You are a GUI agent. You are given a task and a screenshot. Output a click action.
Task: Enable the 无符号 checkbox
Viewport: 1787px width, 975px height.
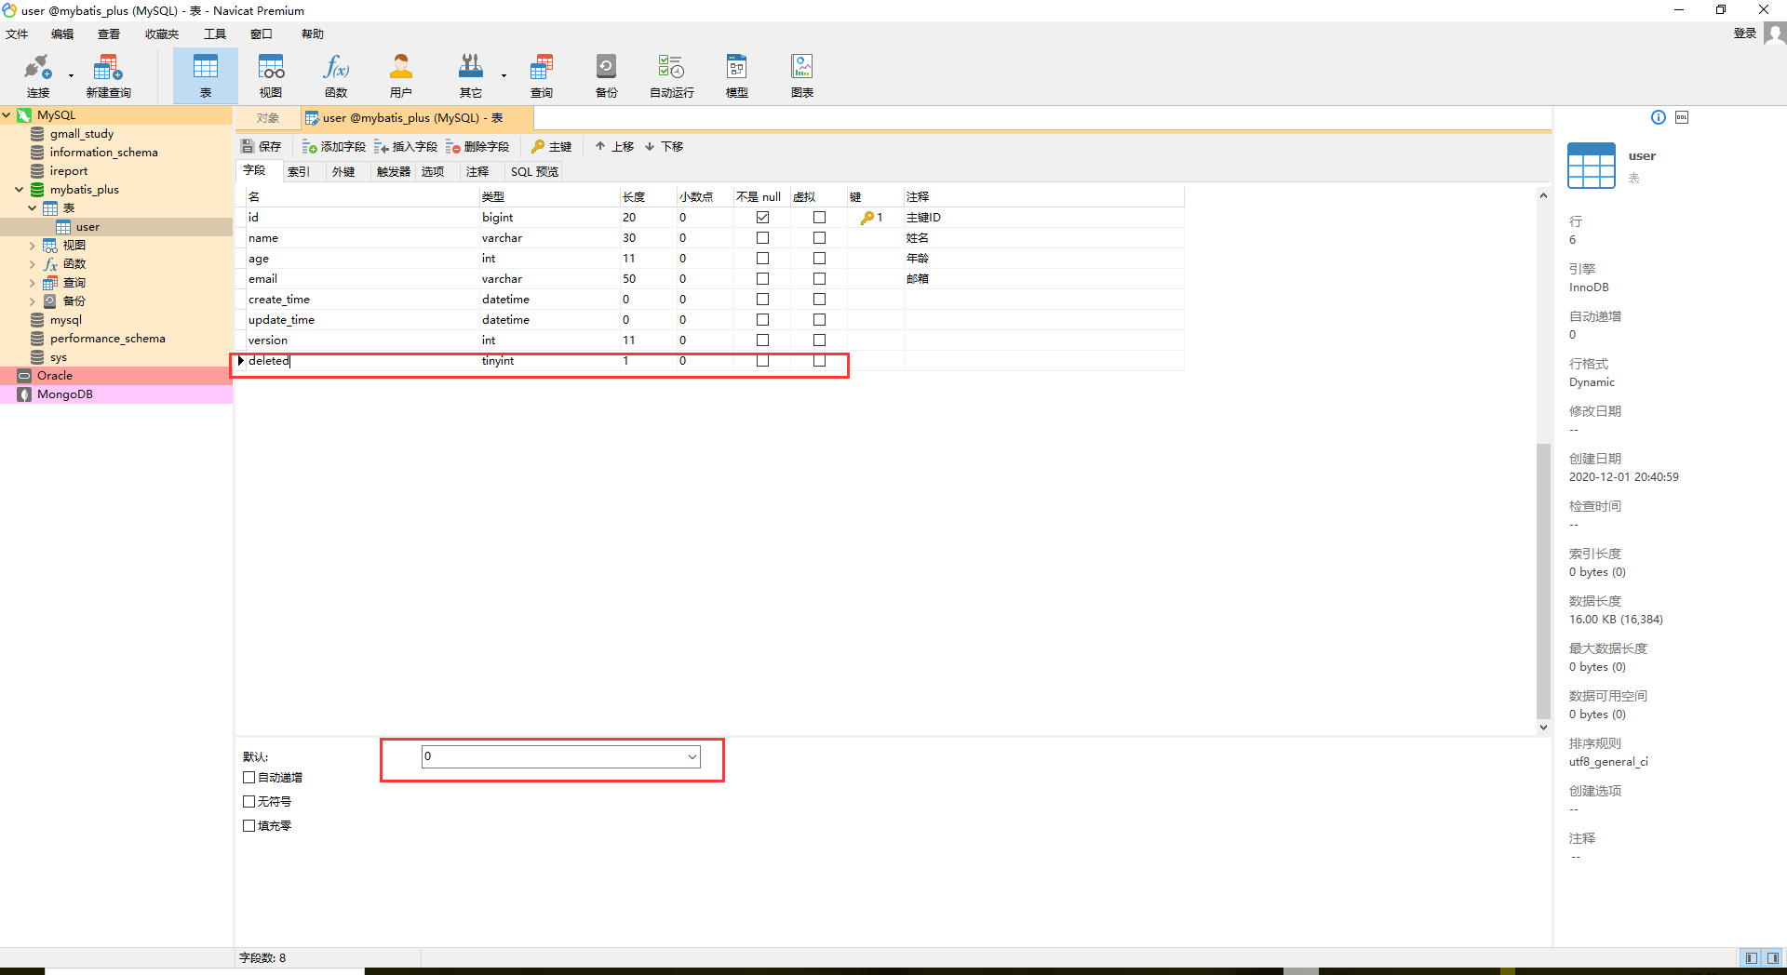(x=249, y=802)
